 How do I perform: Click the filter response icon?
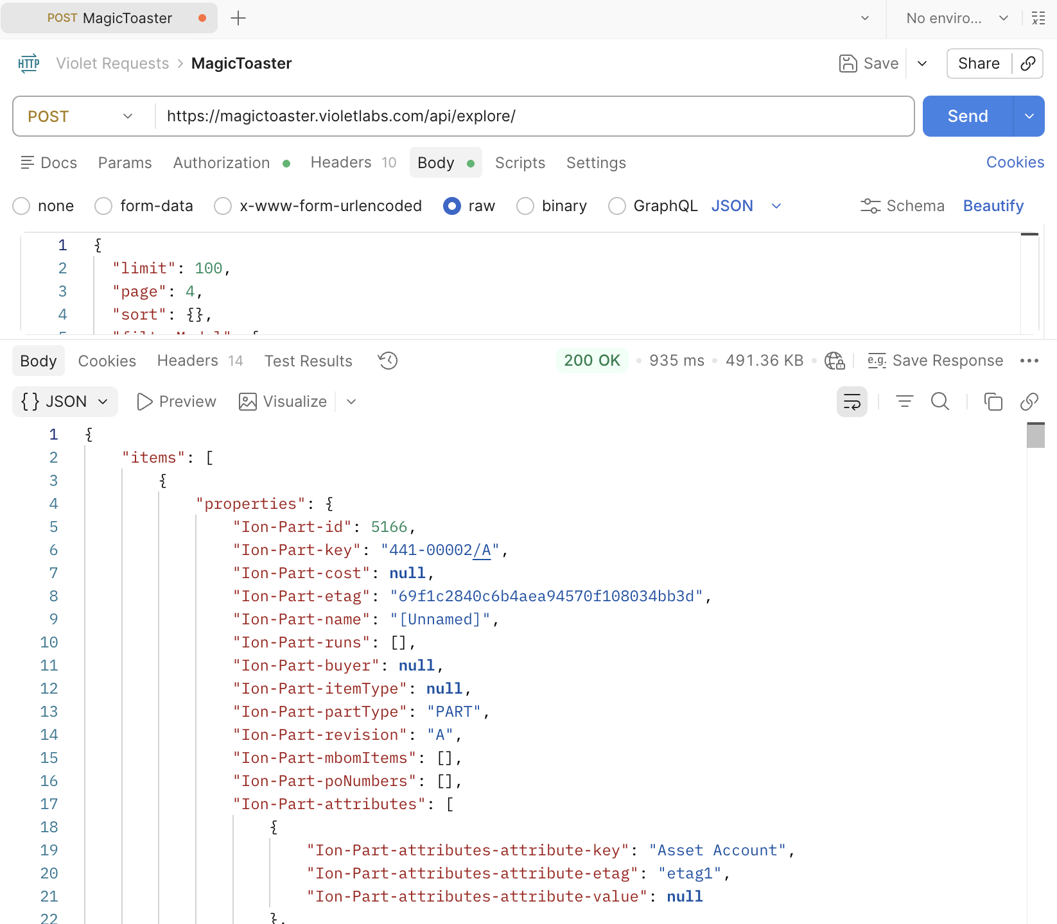pyautogui.click(x=904, y=402)
